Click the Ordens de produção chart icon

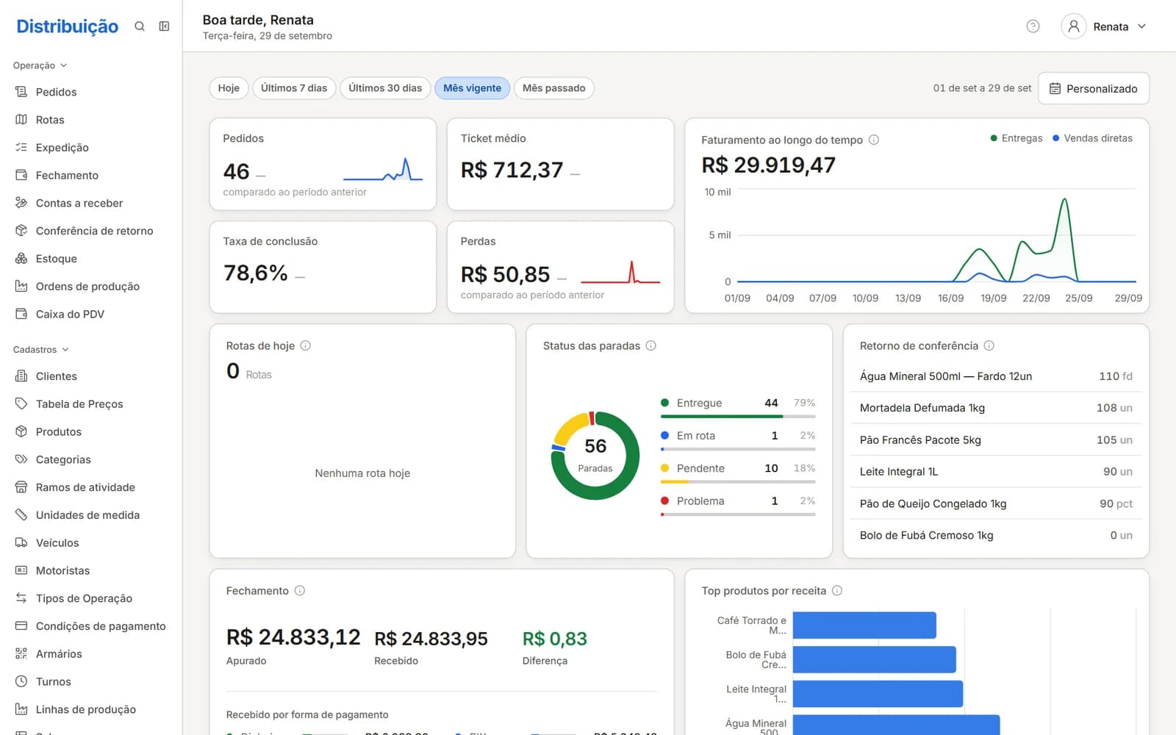click(21, 287)
